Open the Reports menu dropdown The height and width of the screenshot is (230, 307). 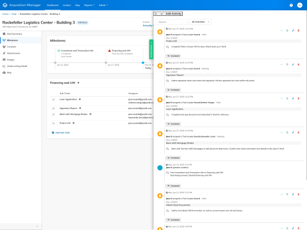point(90,5)
